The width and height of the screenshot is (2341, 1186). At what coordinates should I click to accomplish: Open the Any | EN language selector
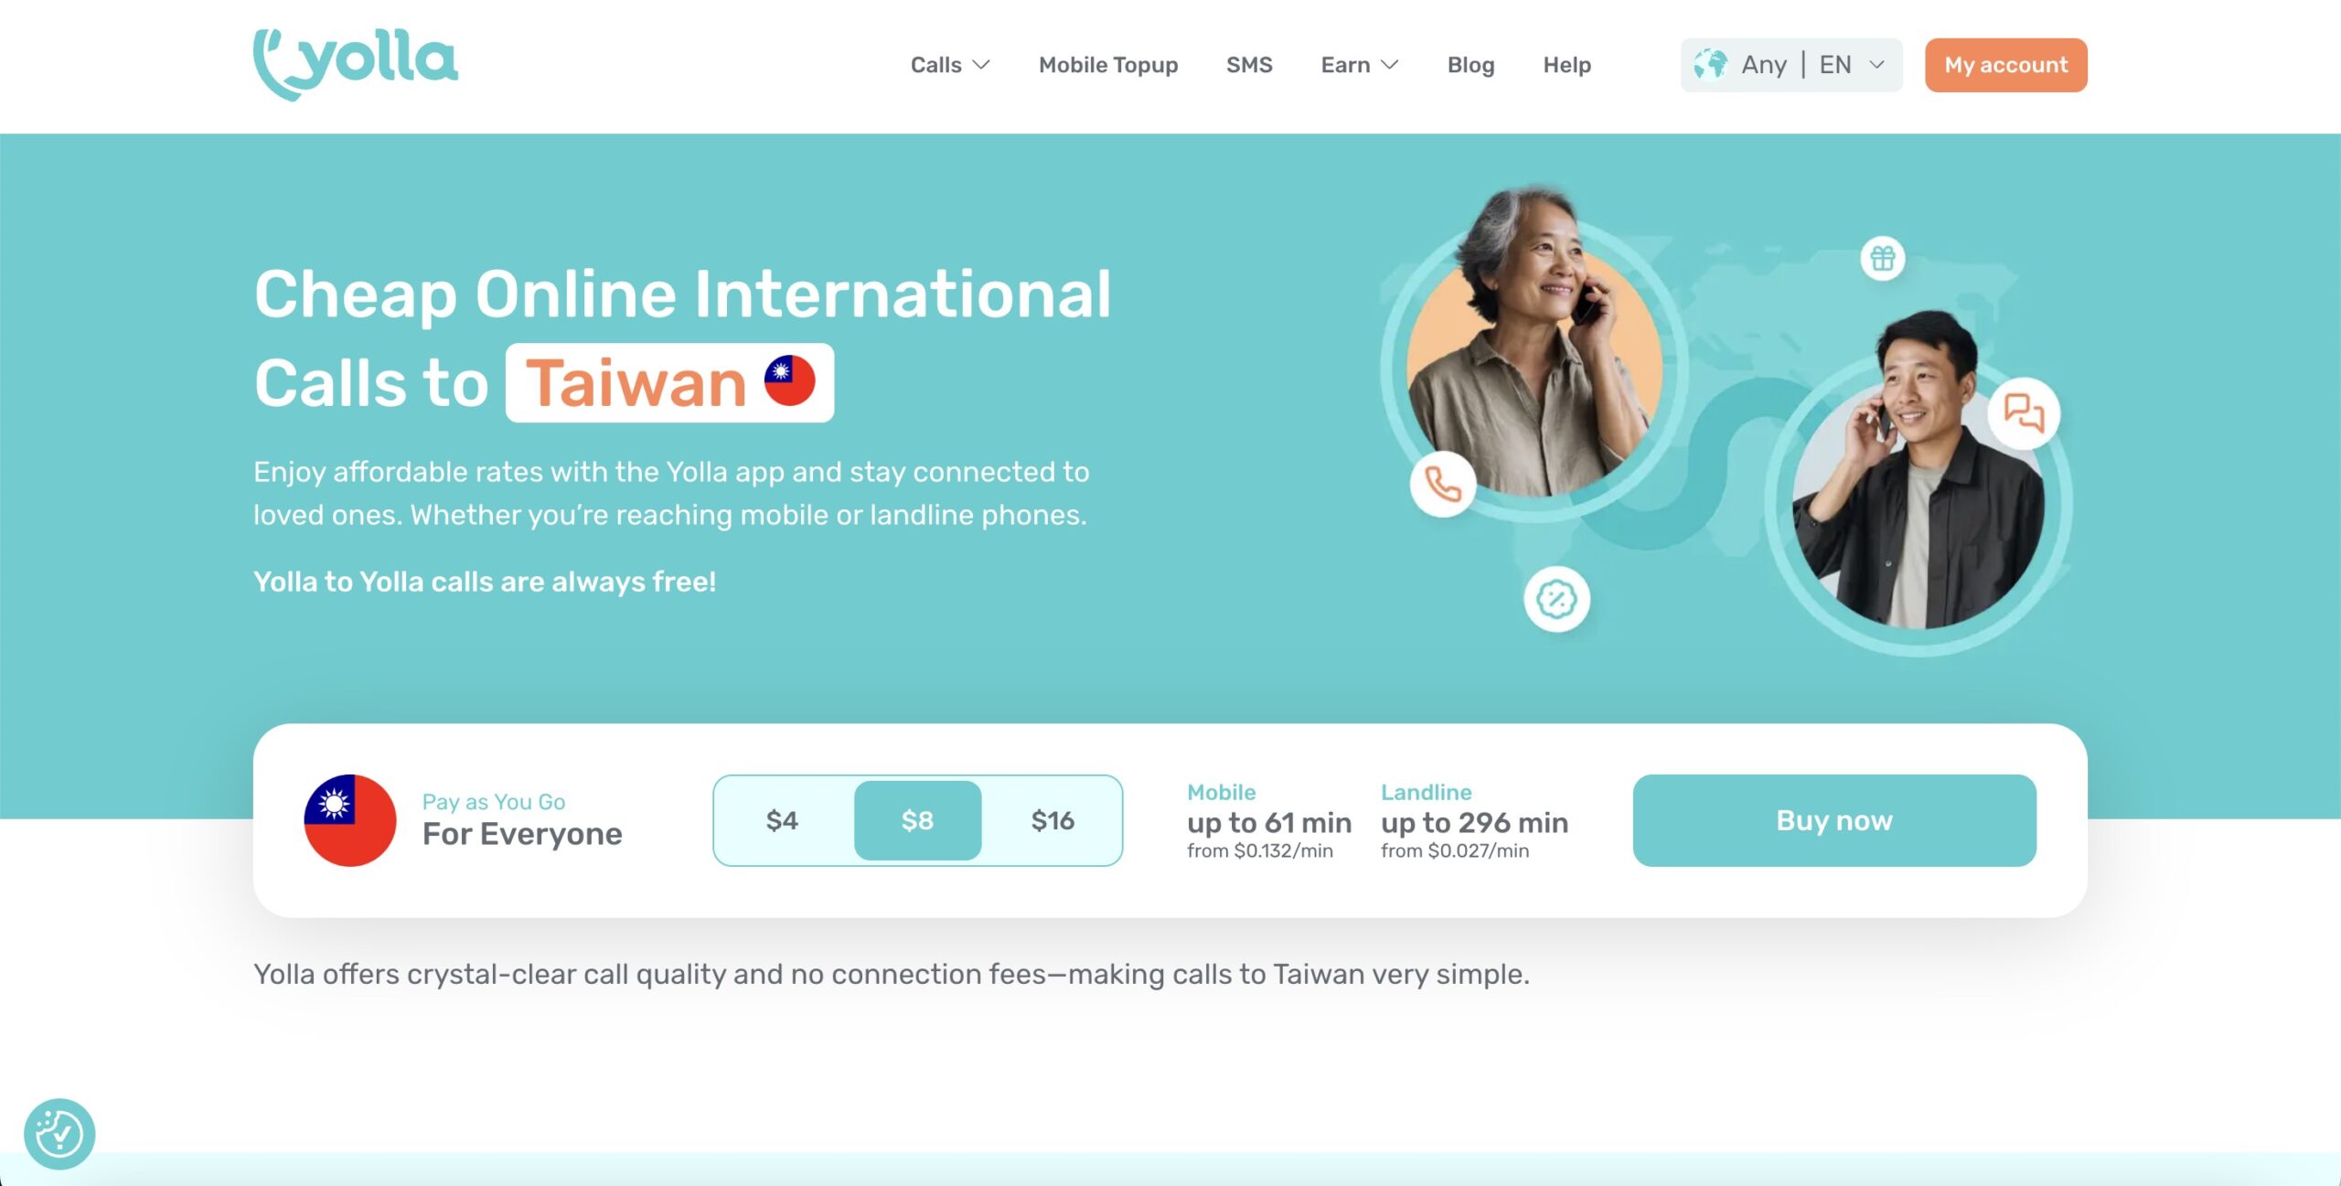point(1791,65)
